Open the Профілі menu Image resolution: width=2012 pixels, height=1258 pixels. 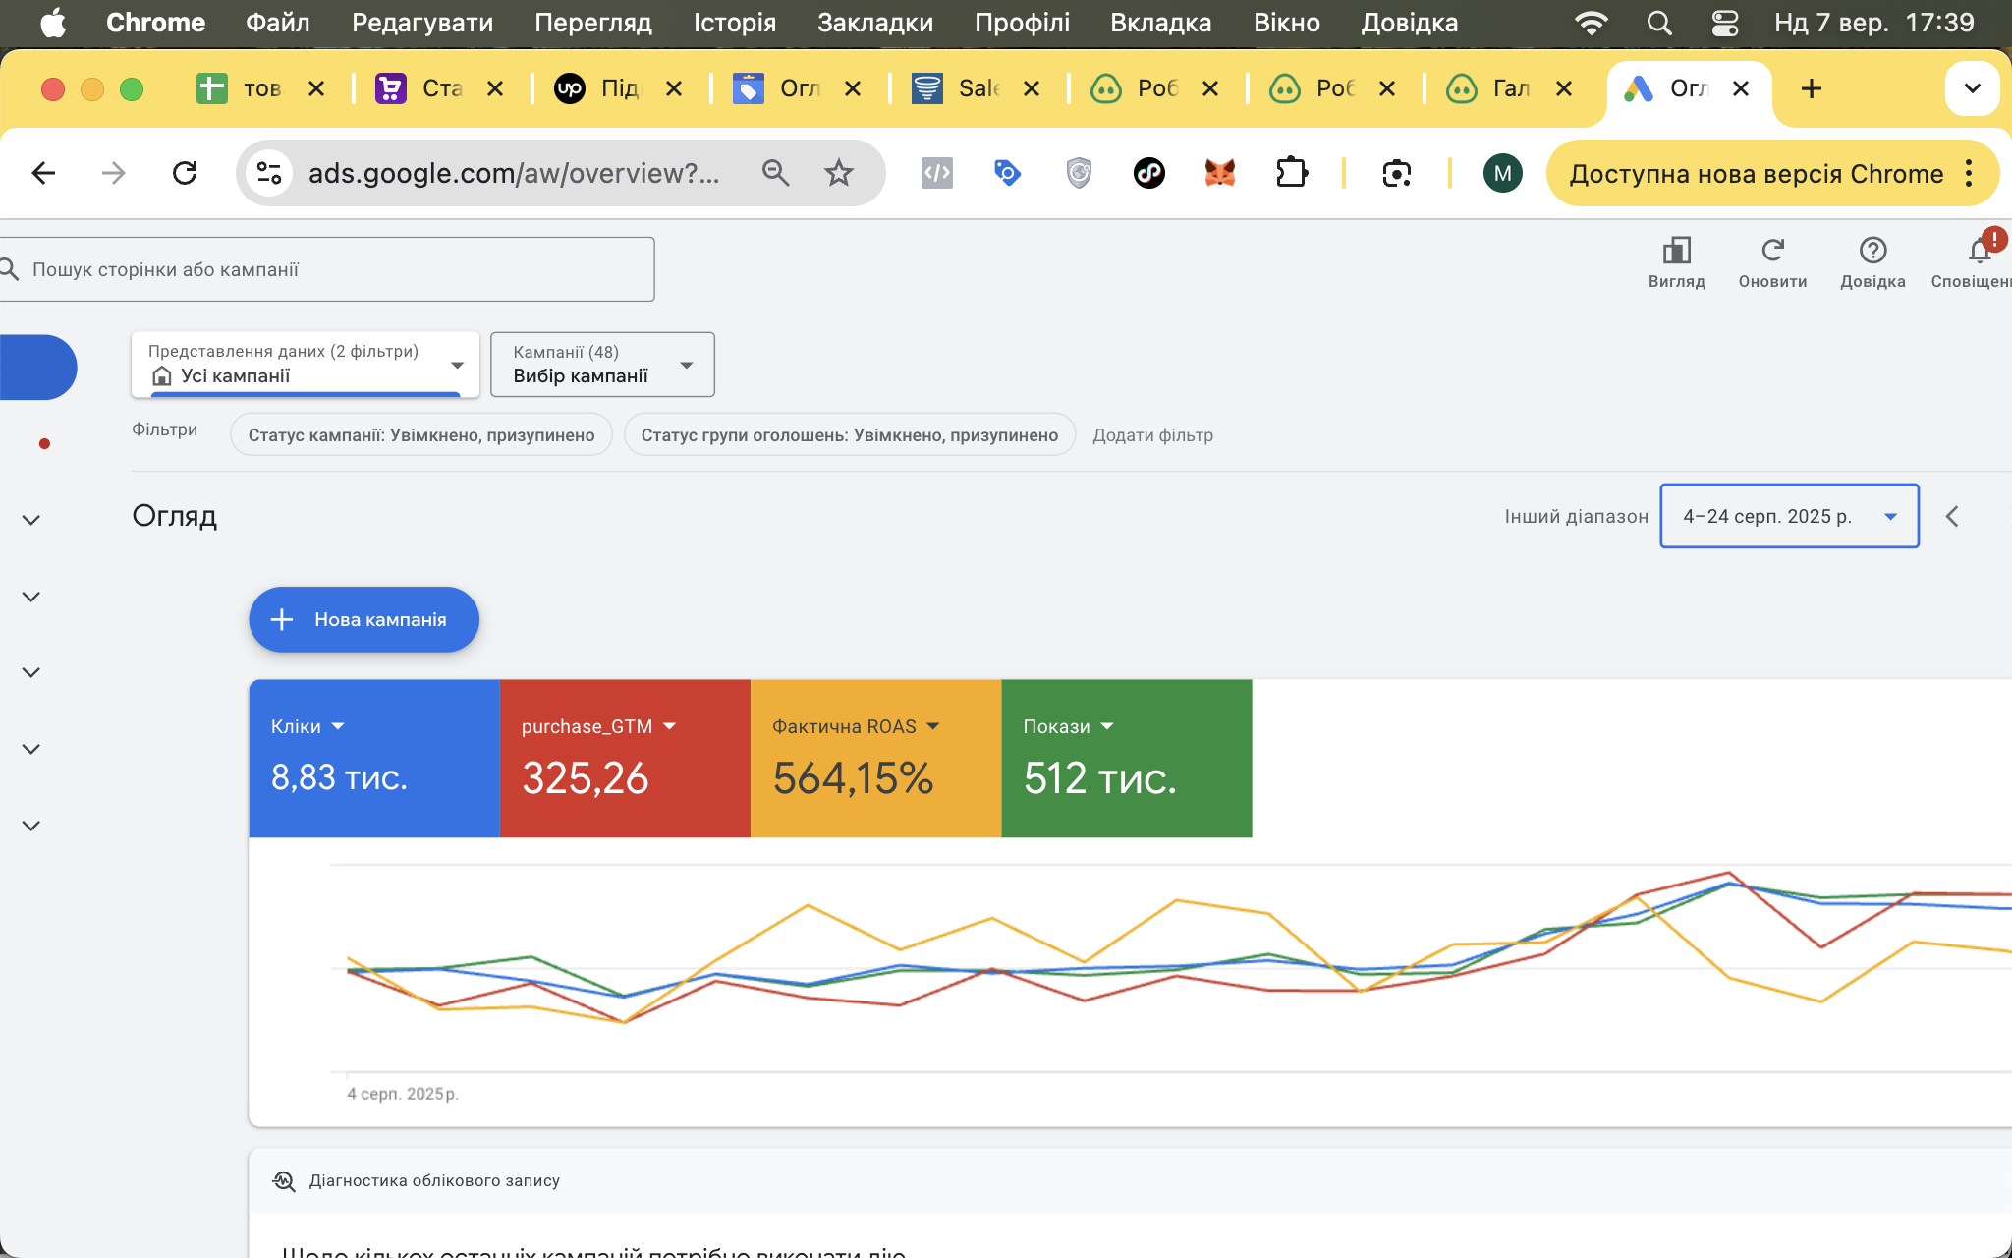tap(1022, 23)
